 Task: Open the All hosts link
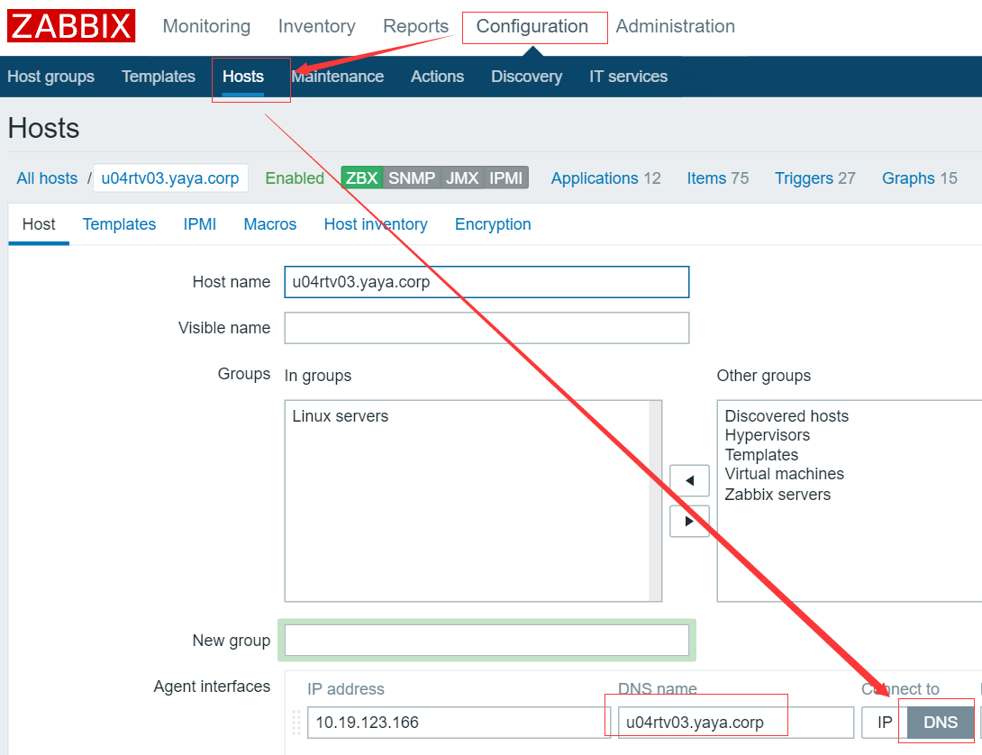coord(47,177)
